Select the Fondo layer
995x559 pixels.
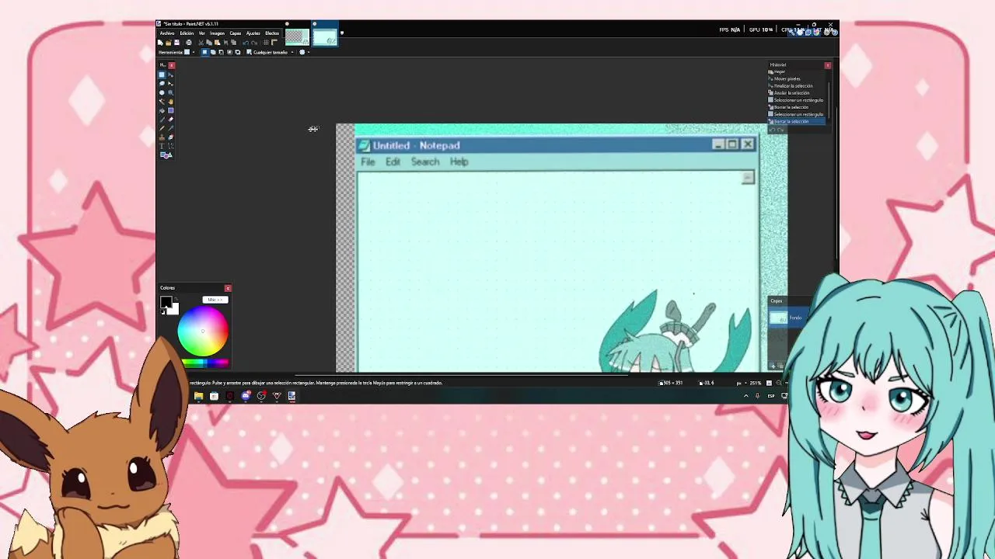tap(787, 317)
